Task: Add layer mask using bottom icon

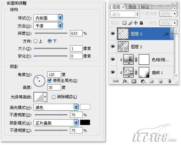Action: (x=134, y=81)
